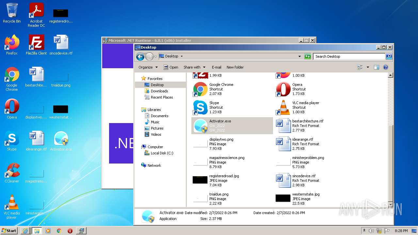This screenshot has width=418, height=235.
Task: Select Opera shortcut in file list
Action: coord(314,89)
